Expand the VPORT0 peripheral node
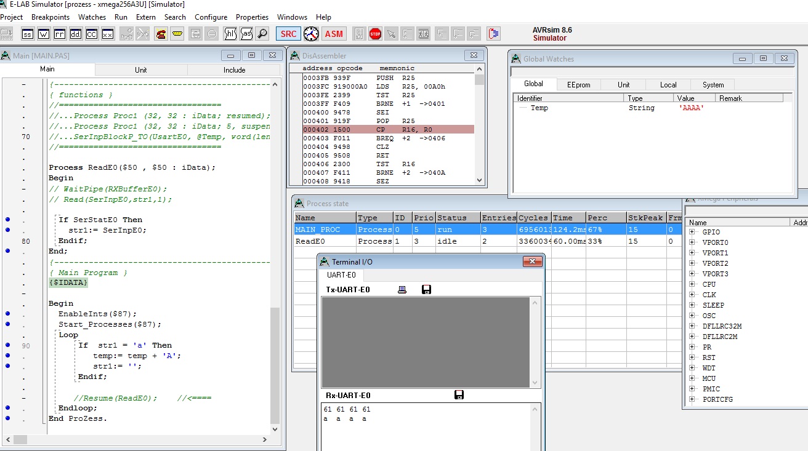Screen dimensions: 808x451 pos(692,242)
